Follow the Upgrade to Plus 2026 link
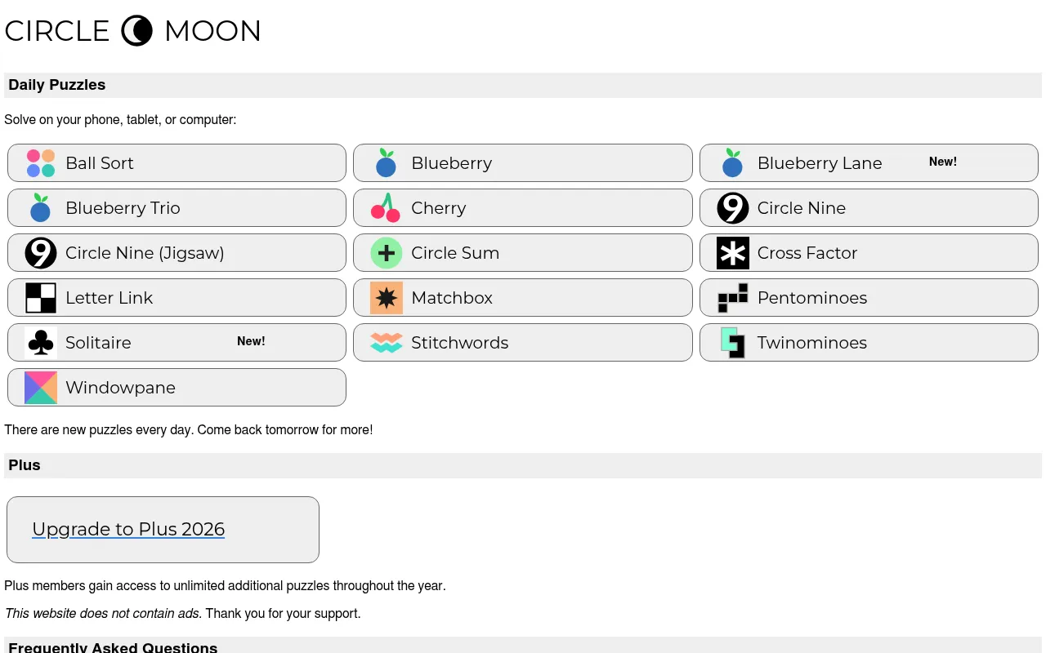1046x653 pixels. (128, 529)
